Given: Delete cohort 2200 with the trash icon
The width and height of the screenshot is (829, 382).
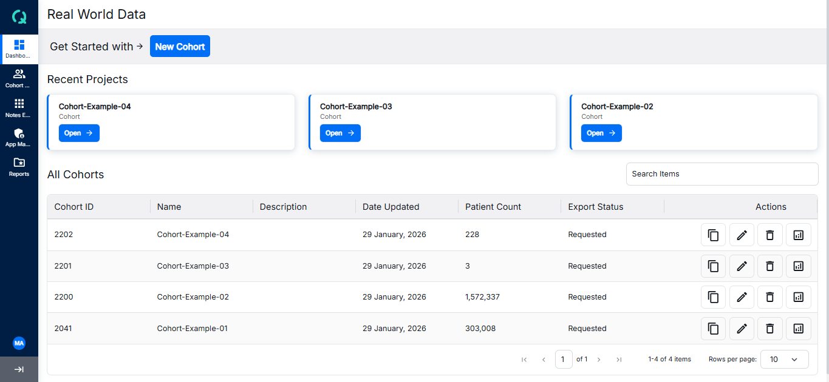Looking at the screenshot, I should (x=770, y=297).
